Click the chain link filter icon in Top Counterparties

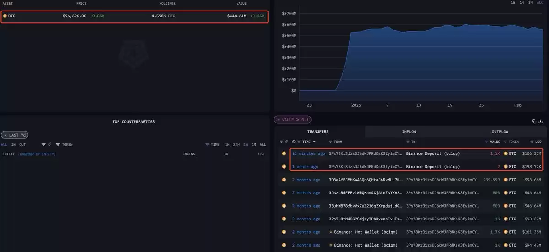[49, 145]
